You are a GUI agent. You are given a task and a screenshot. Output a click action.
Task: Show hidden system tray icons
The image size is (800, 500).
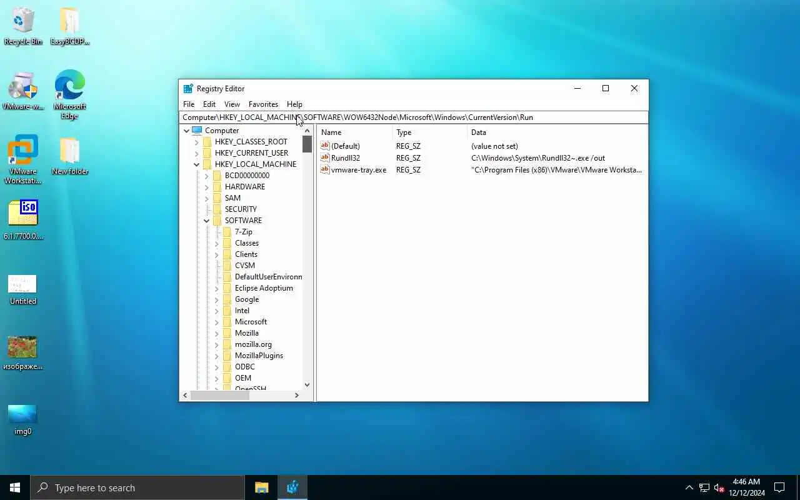(689, 487)
